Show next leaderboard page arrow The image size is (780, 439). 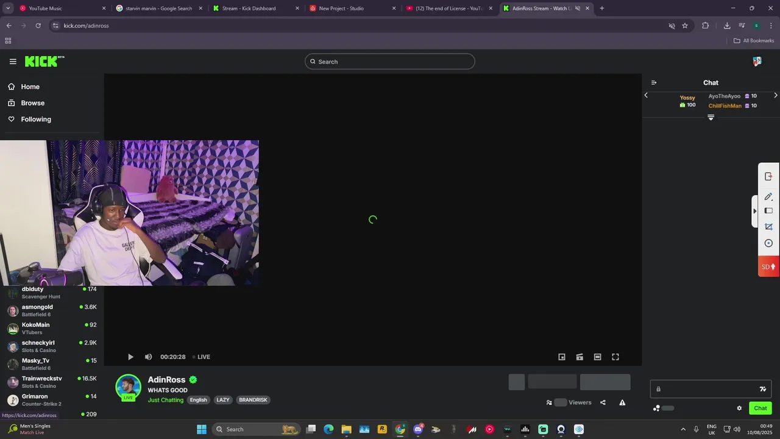775,96
